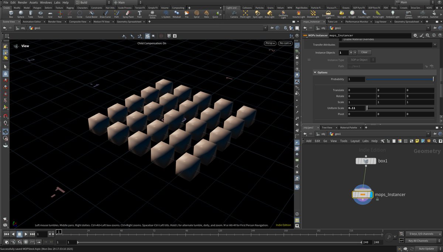Open the parameter search magnifier icon

click(x=427, y=35)
